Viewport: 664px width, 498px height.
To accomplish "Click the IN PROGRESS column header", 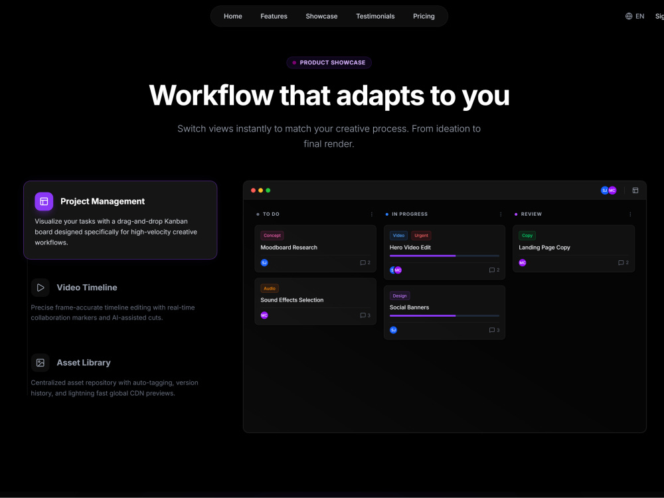I will point(409,214).
